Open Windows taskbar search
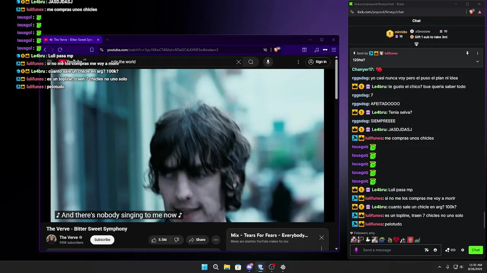The height and width of the screenshot is (273, 487). [x=216, y=267]
